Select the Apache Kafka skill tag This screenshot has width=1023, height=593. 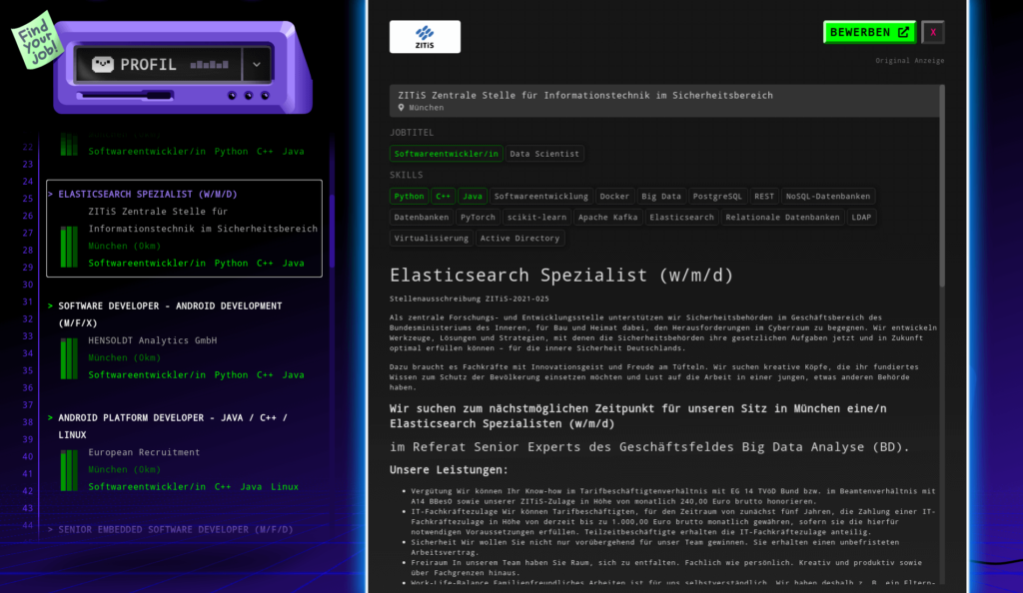click(x=608, y=217)
